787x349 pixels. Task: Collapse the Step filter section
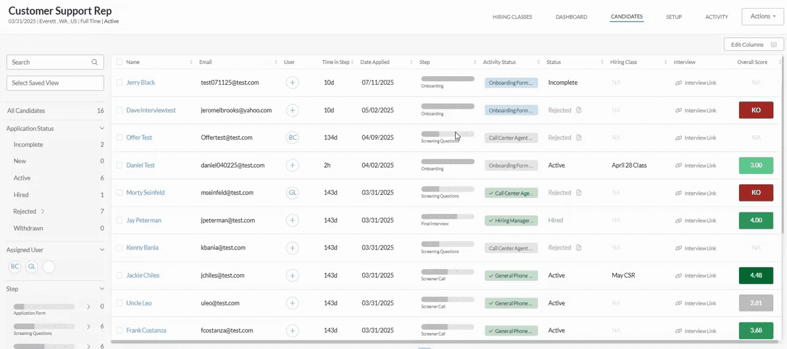(x=101, y=289)
